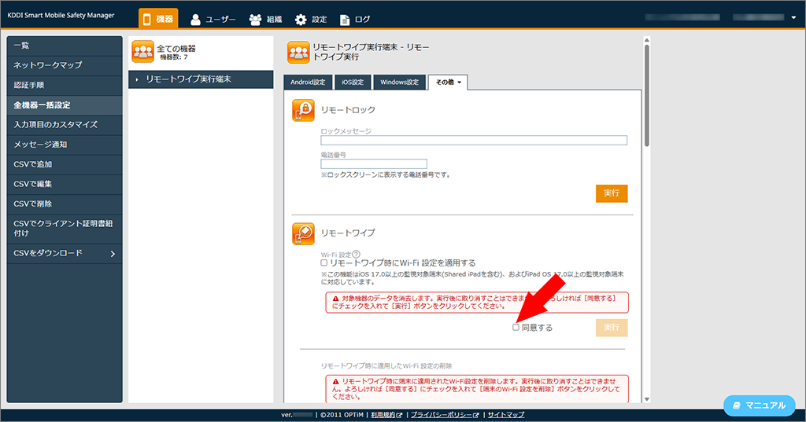This screenshot has height=422, width=806.
Task: Open メッセージ通知 in sidebar
Action: [65, 145]
